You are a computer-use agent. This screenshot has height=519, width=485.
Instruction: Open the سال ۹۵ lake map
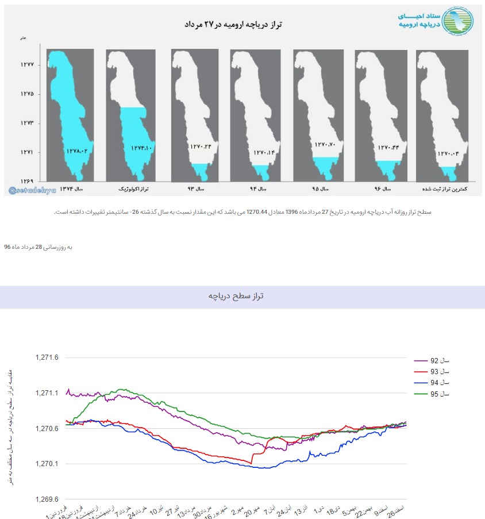pyautogui.click(x=318, y=115)
